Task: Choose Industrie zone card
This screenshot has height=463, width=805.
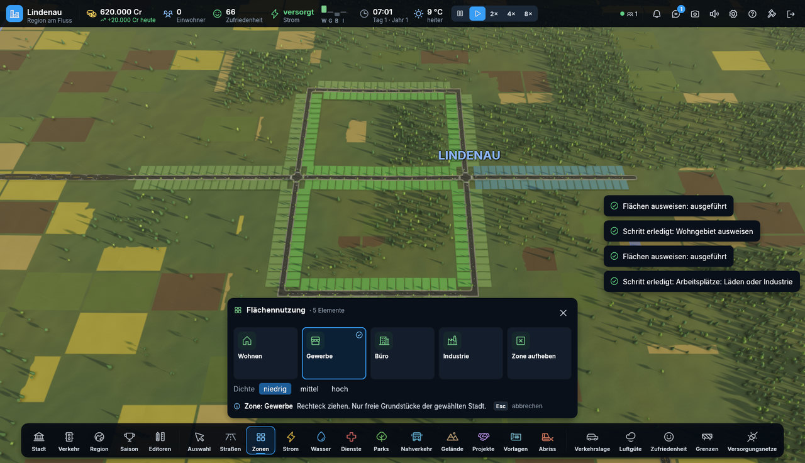Action: [471, 353]
